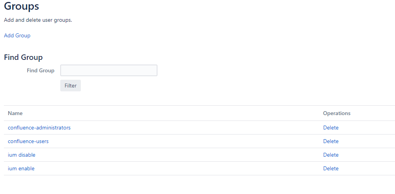Delete the ium disable group
Screen dimensions: 395x194
tap(331, 155)
